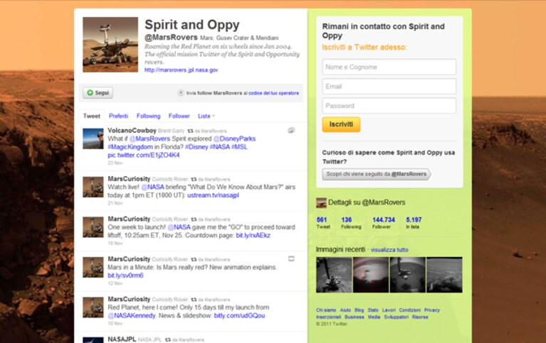Open the ustream.tv/nasajpl link
Viewport: 546px width, 343px height.
point(213,195)
